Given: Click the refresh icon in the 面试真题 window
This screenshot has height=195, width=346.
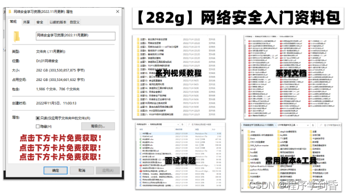Looking at the screenshot, I should pos(182,124).
